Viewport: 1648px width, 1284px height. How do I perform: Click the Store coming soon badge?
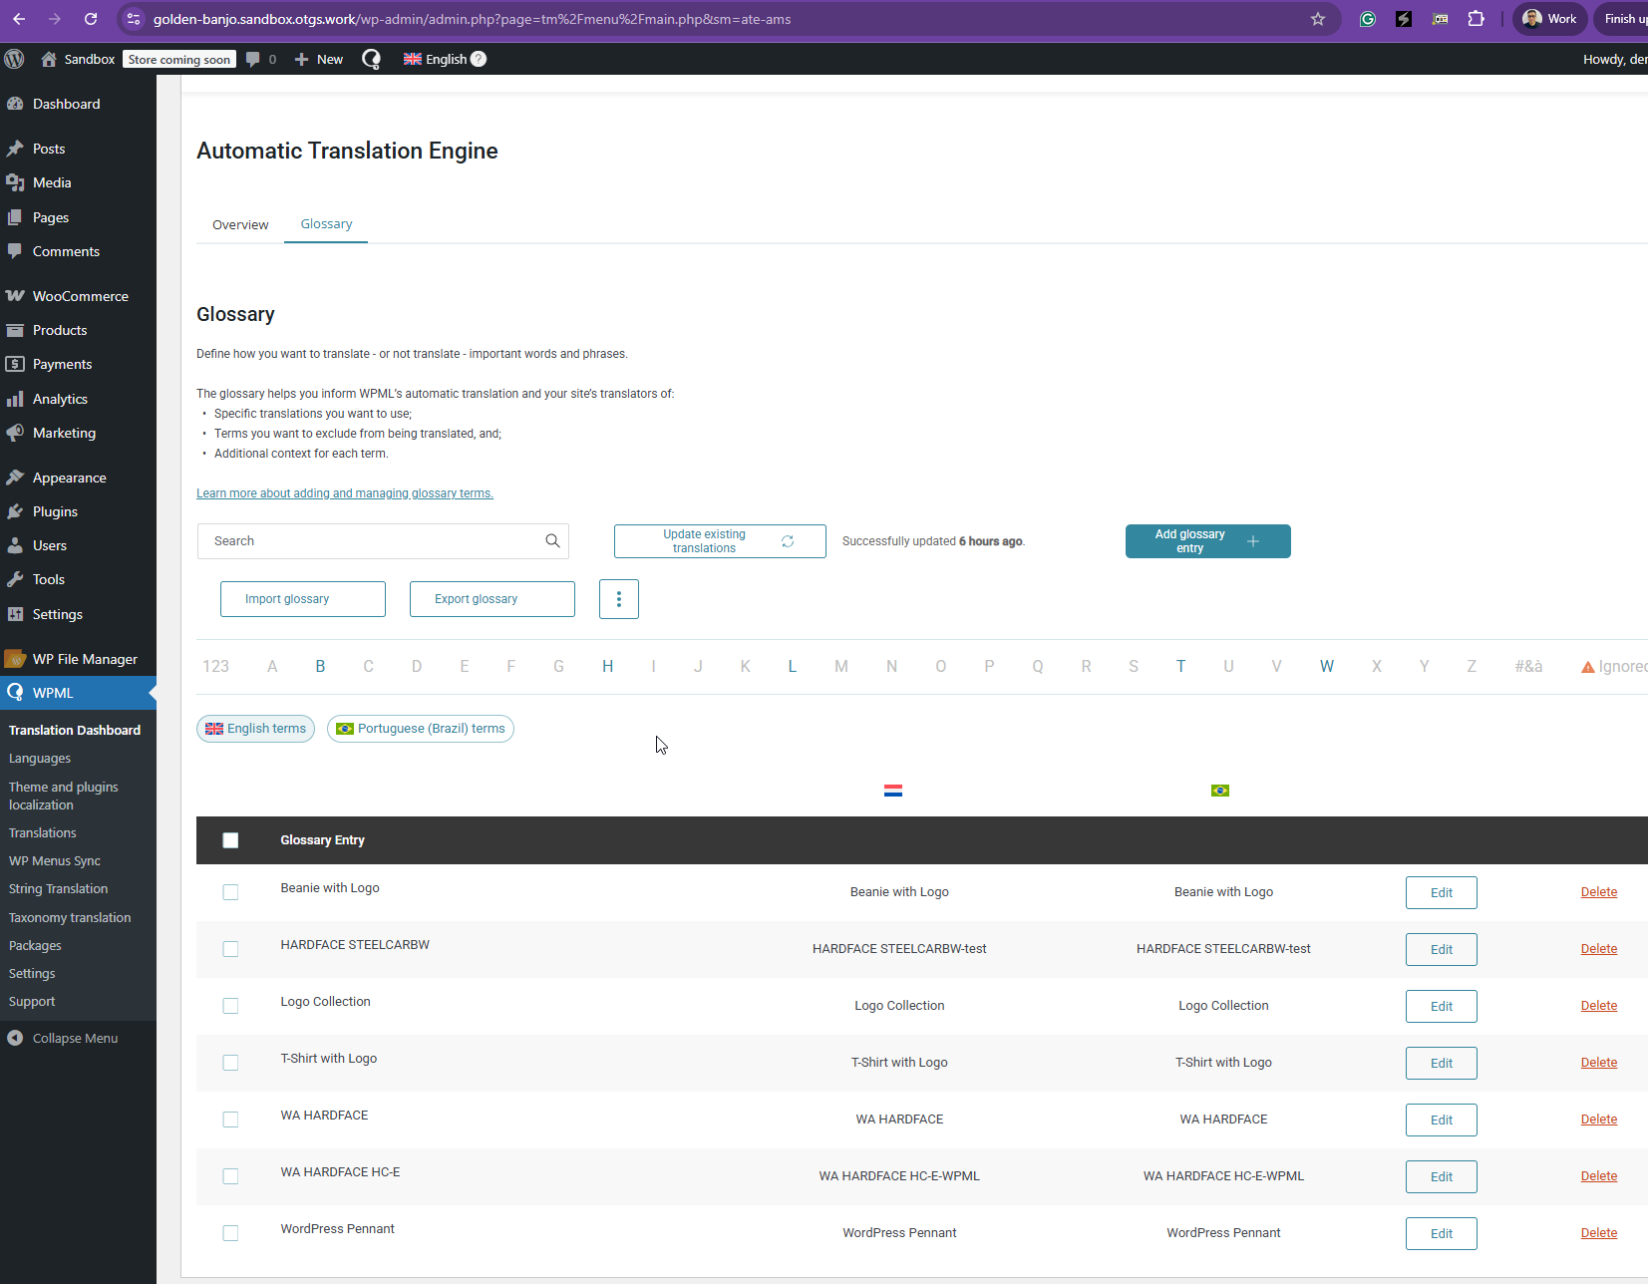pos(179,59)
